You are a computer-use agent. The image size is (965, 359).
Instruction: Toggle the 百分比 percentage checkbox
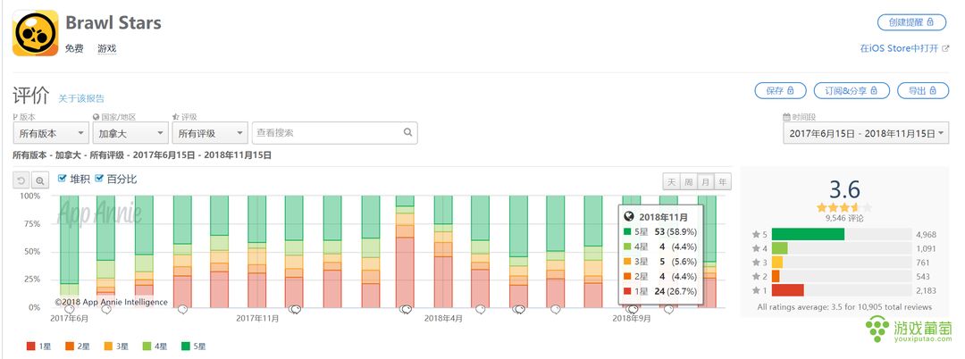(99, 179)
